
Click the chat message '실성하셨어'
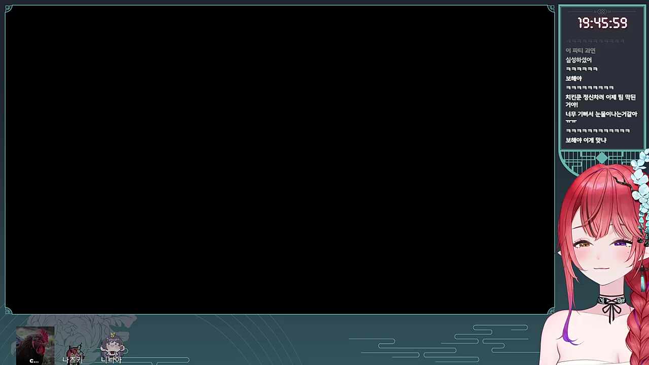coord(579,60)
